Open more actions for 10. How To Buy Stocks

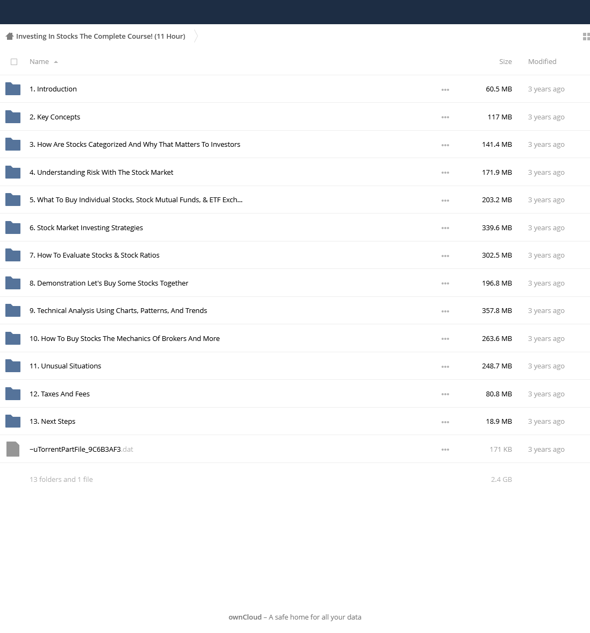(445, 338)
